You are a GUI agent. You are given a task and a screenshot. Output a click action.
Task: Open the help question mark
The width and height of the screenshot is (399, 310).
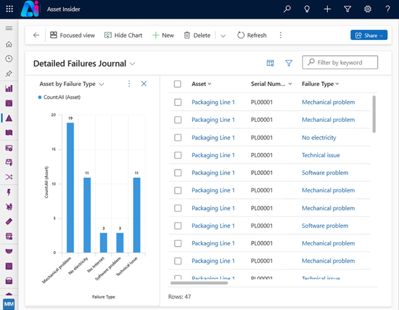click(388, 9)
